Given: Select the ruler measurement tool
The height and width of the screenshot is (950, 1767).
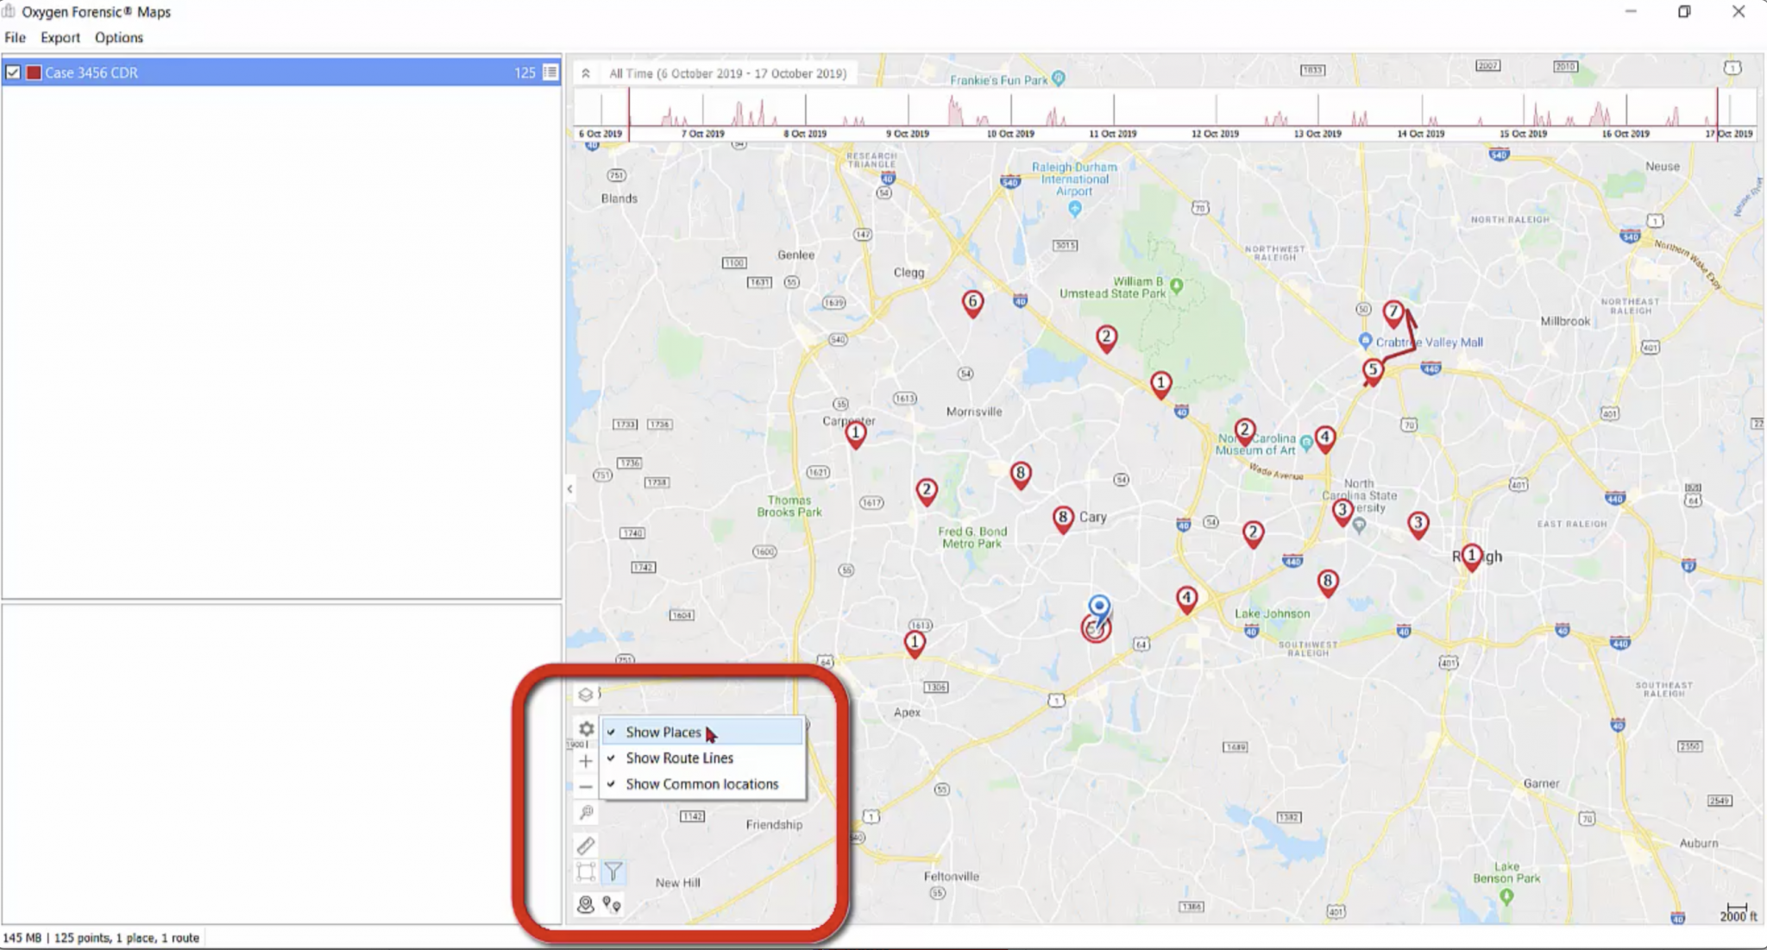Looking at the screenshot, I should 586,845.
